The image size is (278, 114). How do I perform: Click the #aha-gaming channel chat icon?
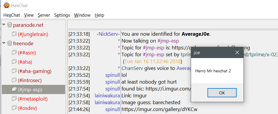[14, 71]
